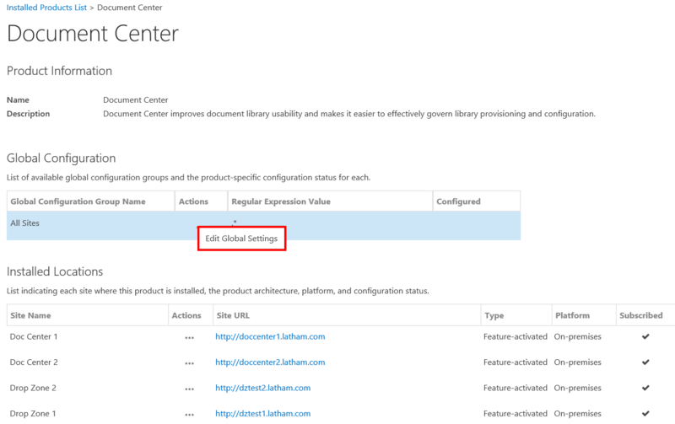The image size is (675, 424).
Task: Click the Platform column header
Action: click(x=572, y=315)
